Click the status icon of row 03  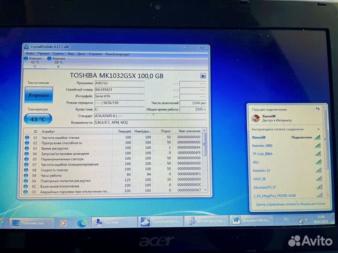(27, 148)
